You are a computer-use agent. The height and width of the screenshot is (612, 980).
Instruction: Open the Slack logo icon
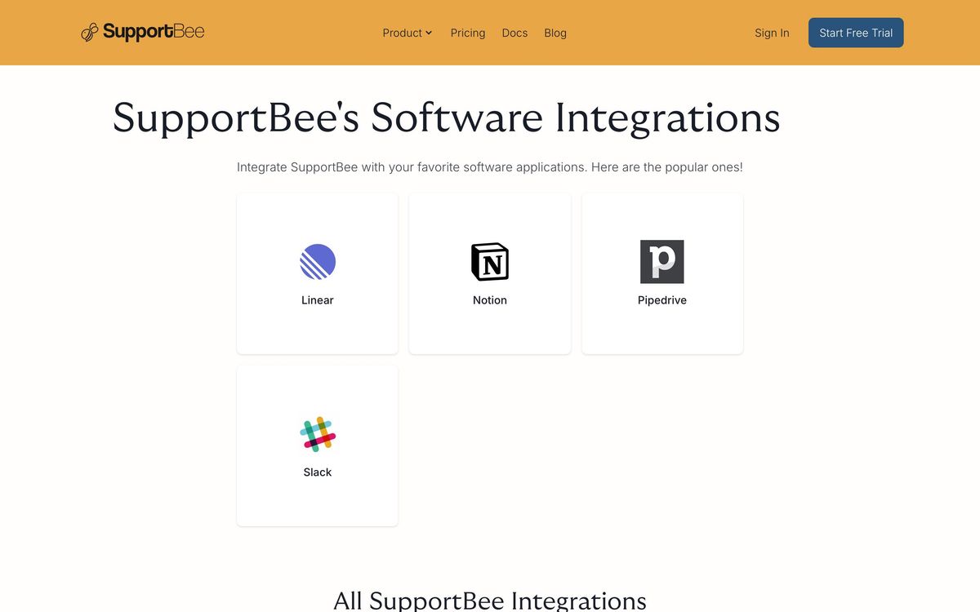click(x=318, y=434)
